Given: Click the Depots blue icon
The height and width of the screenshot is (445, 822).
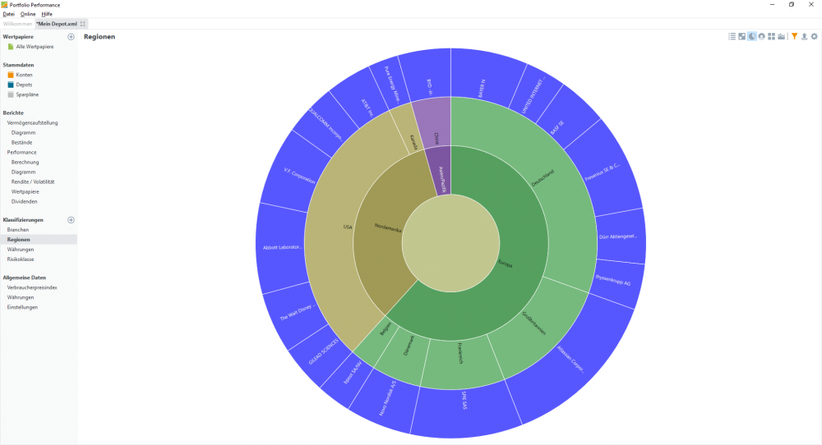Looking at the screenshot, I should point(11,85).
